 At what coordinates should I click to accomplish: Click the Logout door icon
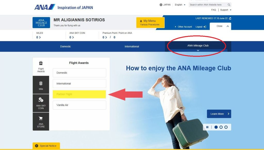[x=205, y=27]
